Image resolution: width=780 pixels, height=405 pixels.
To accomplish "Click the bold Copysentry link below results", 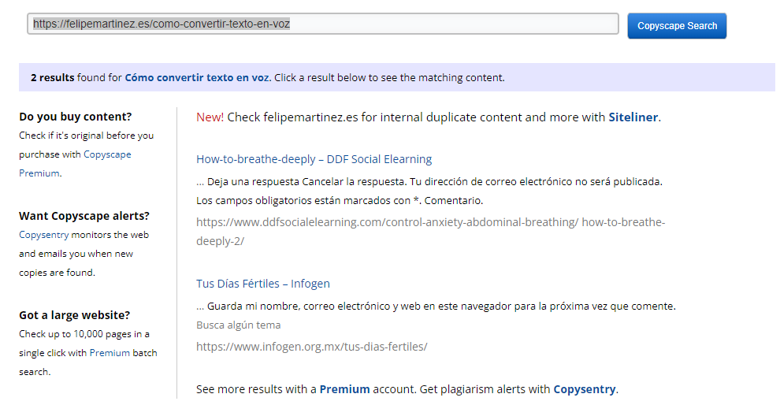I will point(585,389).
